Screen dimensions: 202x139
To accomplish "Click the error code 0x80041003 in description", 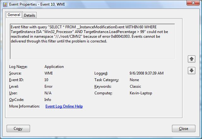I will tap(121, 36).
